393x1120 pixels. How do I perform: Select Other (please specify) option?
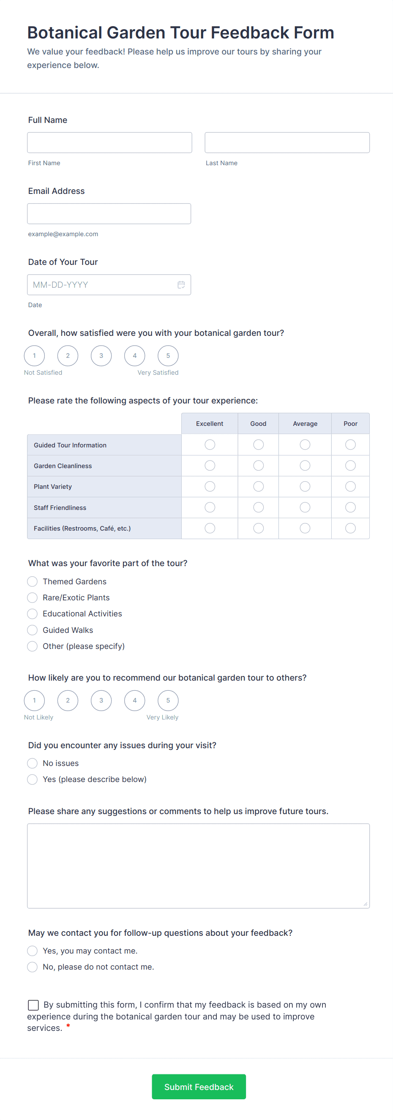32,646
